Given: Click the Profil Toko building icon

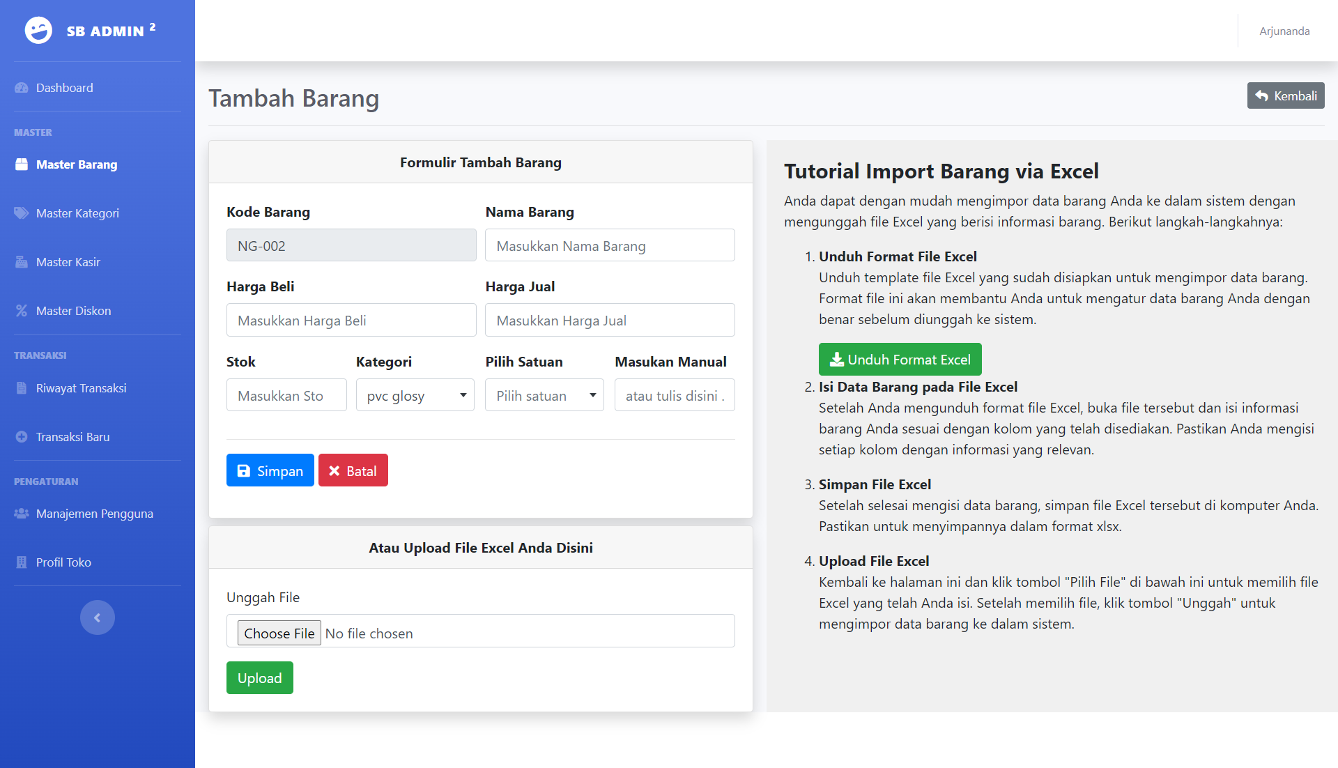Looking at the screenshot, I should pyautogui.click(x=22, y=562).
